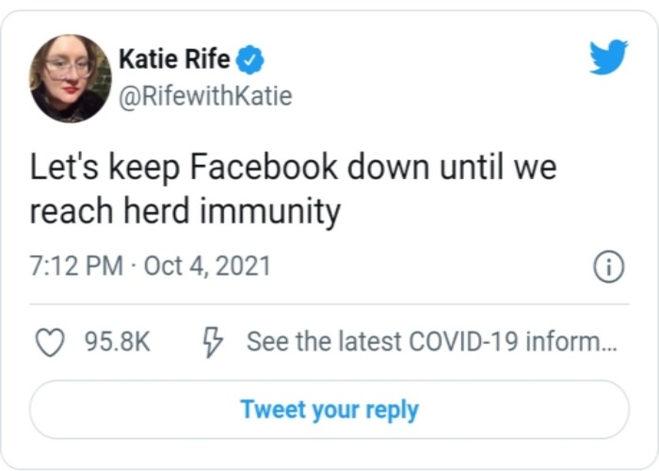View the 95.8K likes count
Image resolution: width=659 pixels, height=471 pixels.
point(118,341)
